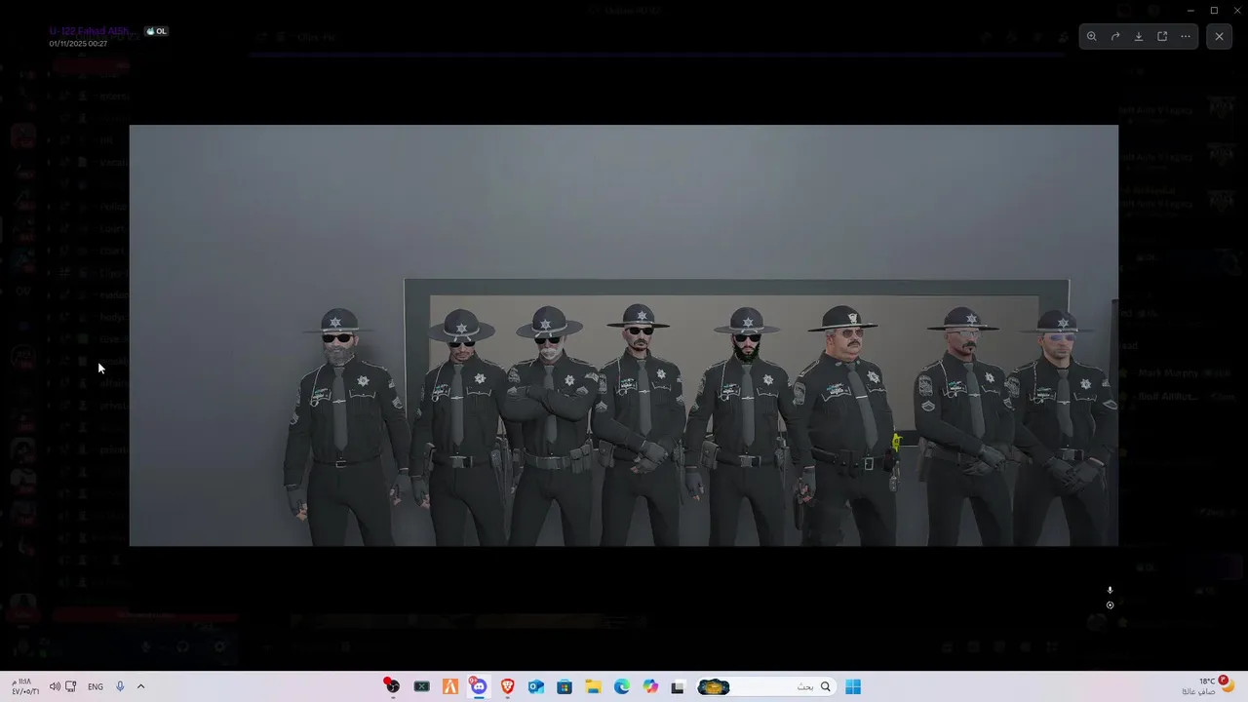
Task: Open Microsoft Store from the taskbar
Action: 565,686
